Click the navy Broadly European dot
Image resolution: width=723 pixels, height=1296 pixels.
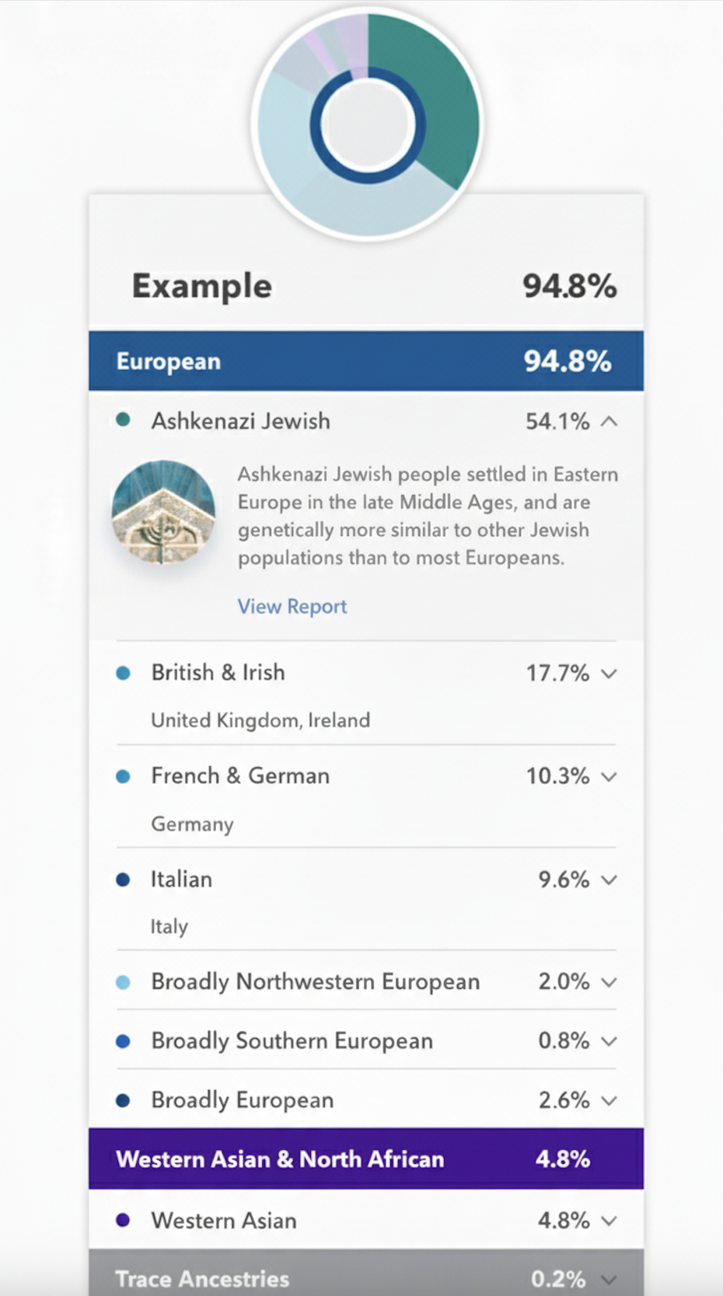[123, 1100]
